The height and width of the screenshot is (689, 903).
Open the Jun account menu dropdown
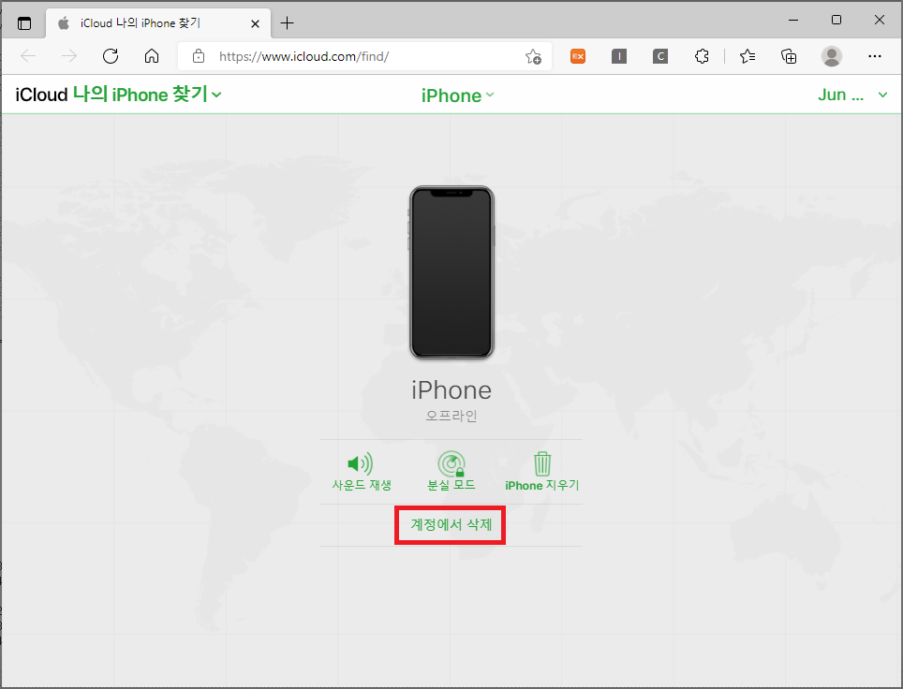tap(852, 95)
